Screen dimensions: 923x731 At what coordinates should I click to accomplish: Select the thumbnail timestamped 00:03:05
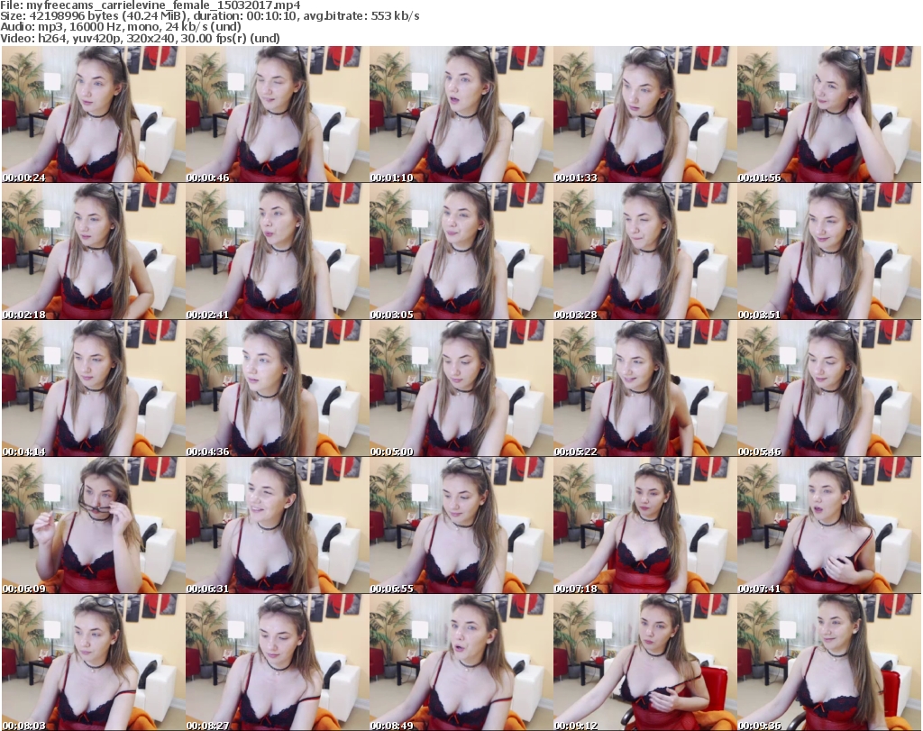click(x=461, y=251)
